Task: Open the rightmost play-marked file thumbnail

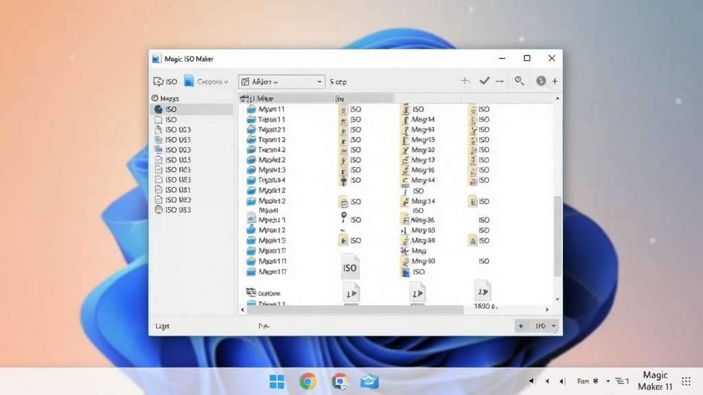Action: click(x=483, y=291)
